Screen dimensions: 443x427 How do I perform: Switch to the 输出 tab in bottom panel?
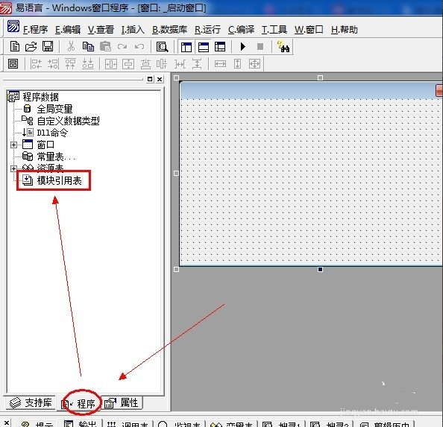[x=81, y=424]
